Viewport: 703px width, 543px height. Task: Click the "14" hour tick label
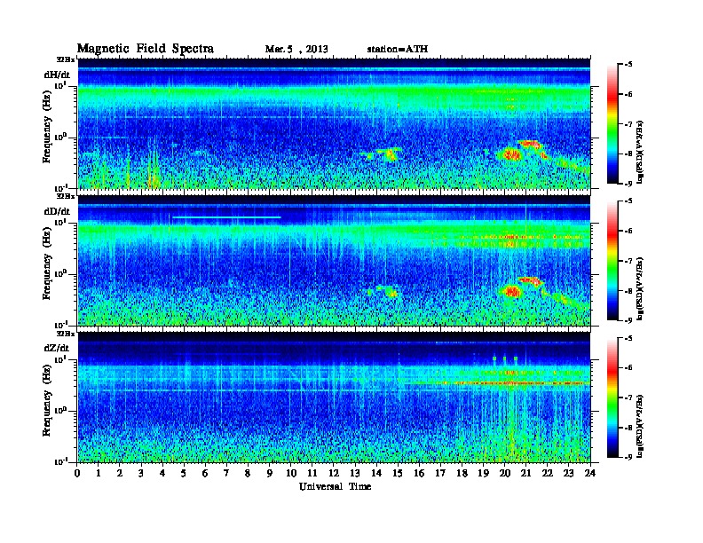376,473
